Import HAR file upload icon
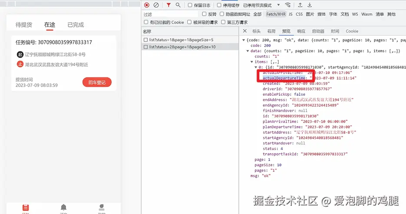406x214 pixels. pos(300,5)
